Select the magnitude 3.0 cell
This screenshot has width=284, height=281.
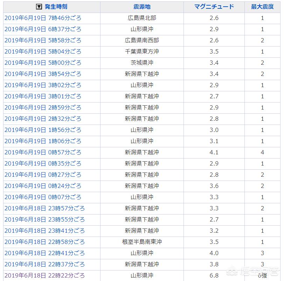pos(214,130)
